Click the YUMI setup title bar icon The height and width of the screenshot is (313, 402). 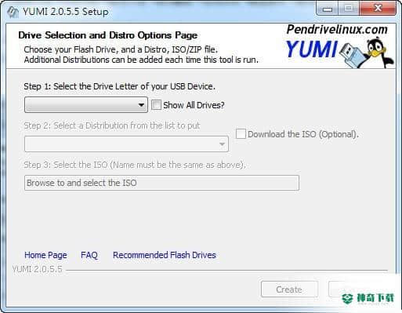pos(13,12)
